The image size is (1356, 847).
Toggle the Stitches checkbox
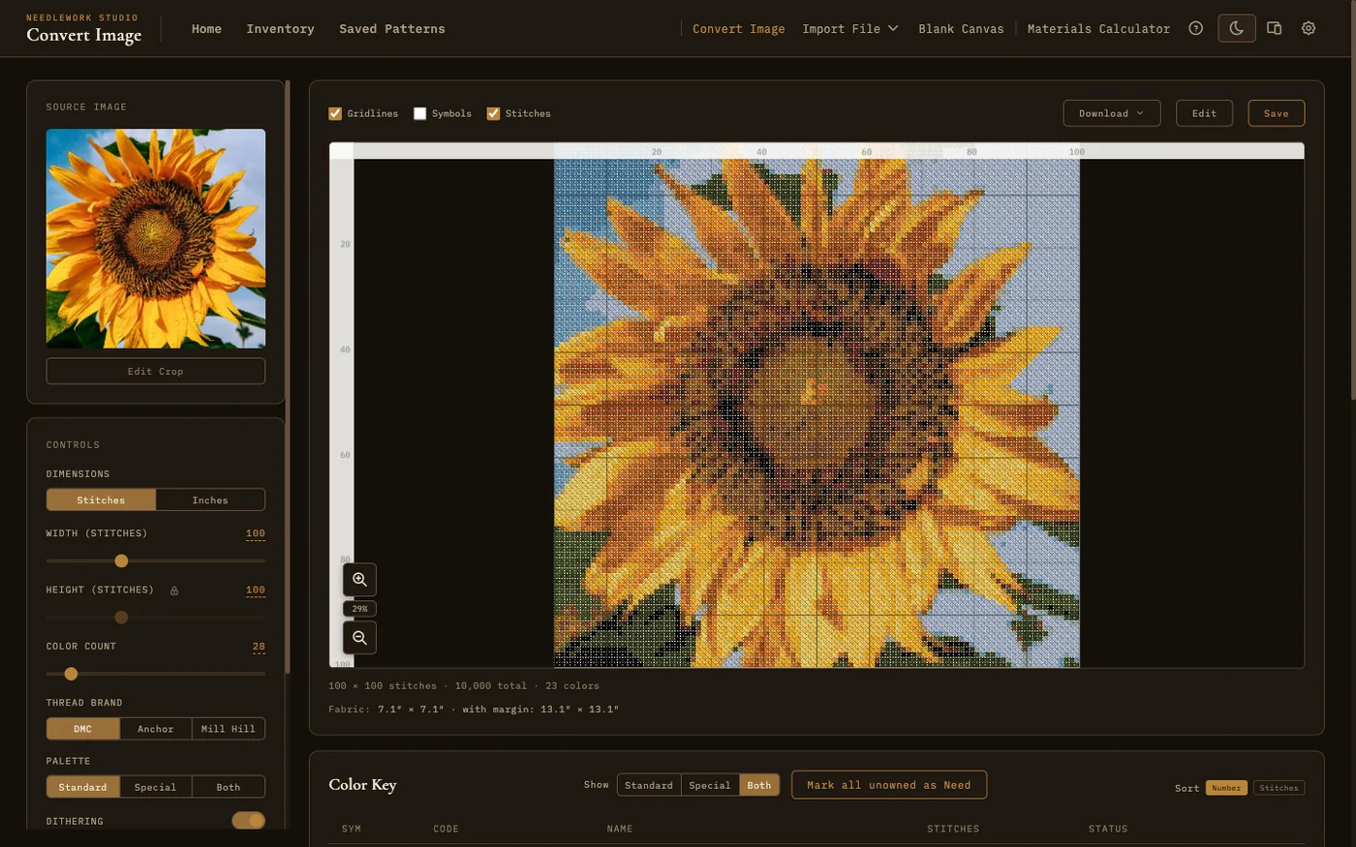pyautogui.click(x=493, y=113)
